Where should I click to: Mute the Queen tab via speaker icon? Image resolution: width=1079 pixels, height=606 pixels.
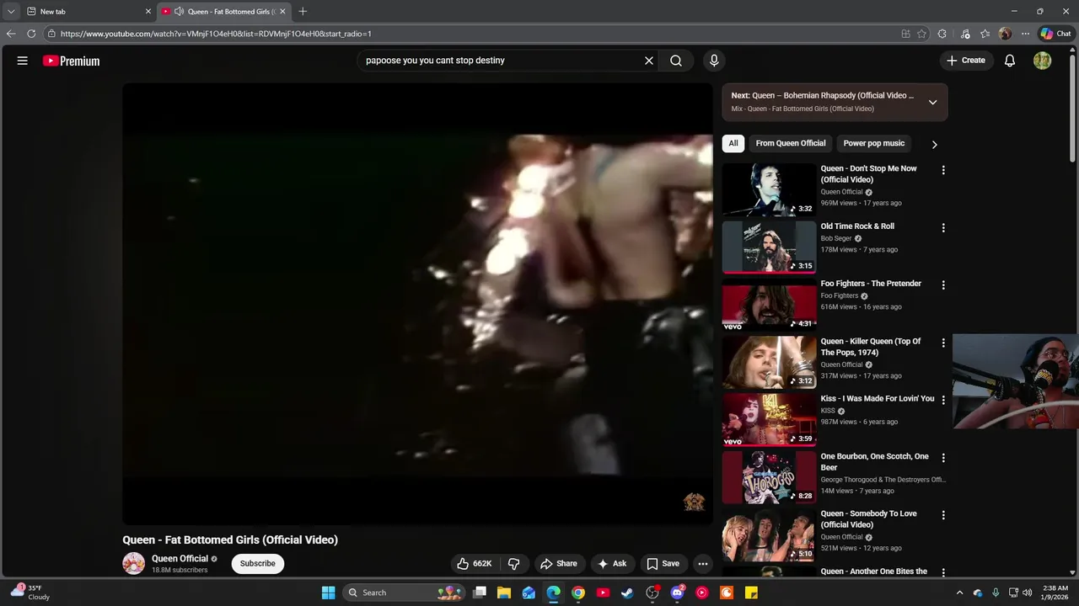[x=179, y=12]
